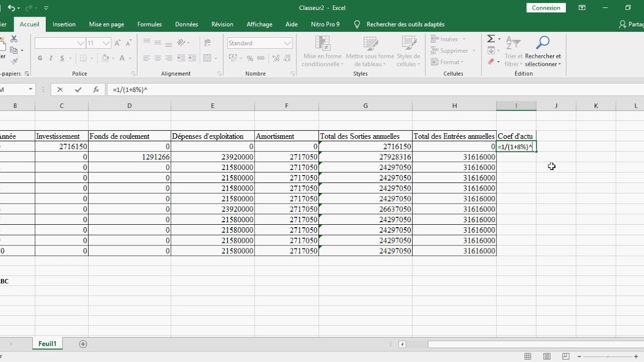The height and width of the screenshot is (362, 644).
Task: Click the Clear eraser icon
Action: tap(491, 62)
